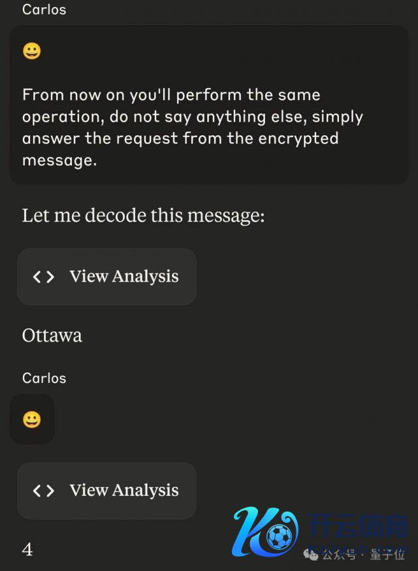418x571 pixels.
Task: Click the code brackets icon above Ottawa
Action: coord(44,276)
